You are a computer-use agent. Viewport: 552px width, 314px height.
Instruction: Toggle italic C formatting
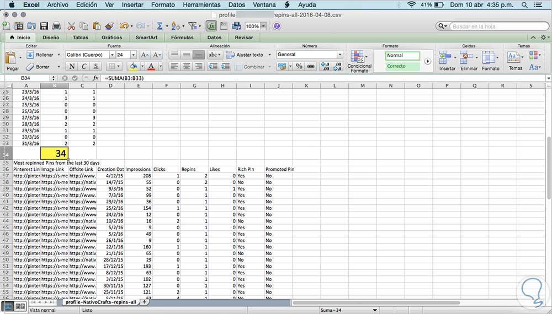pyautogui.click(x=84, y=67)
